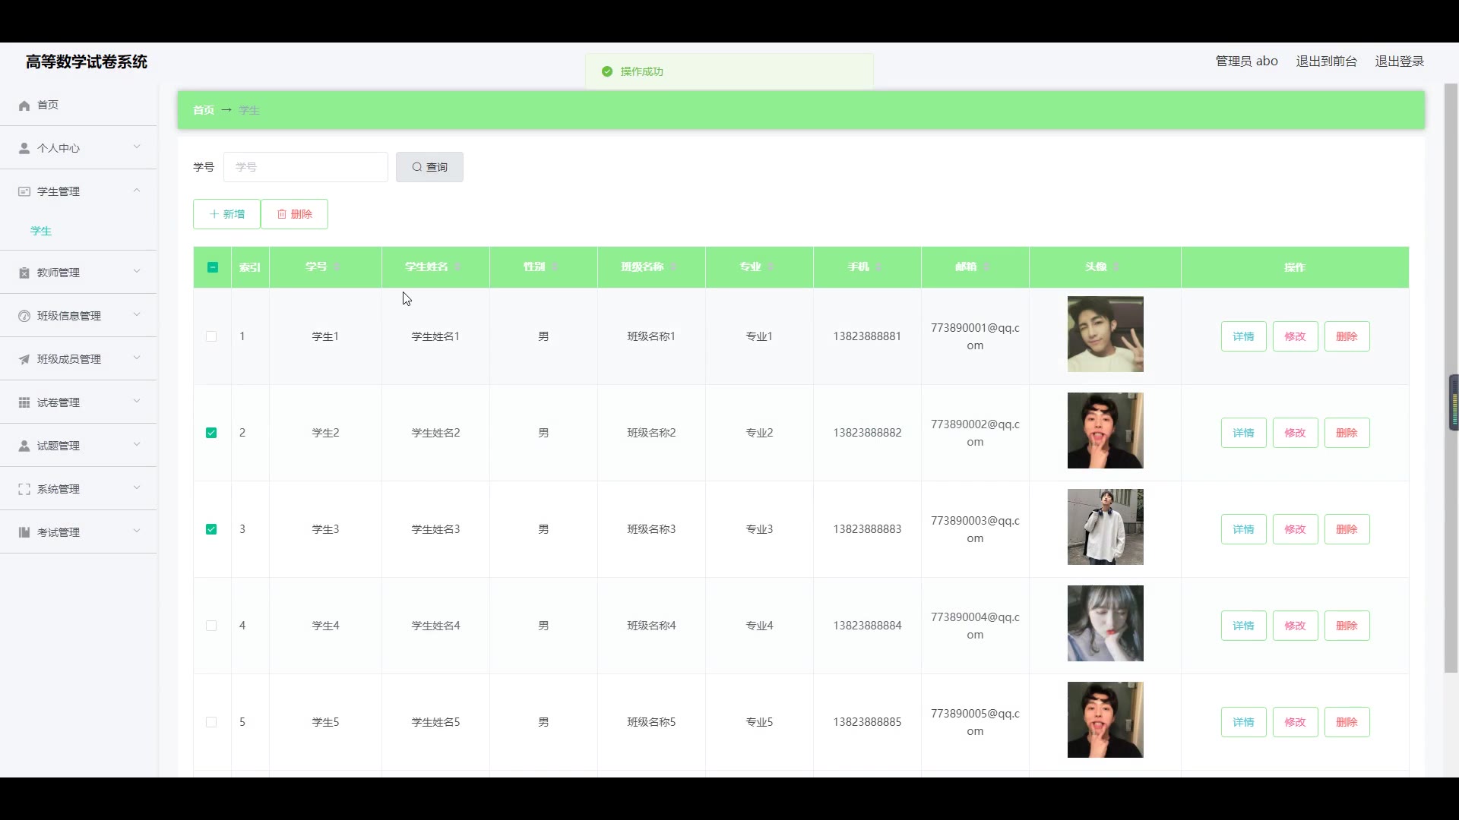Click the 教师管理 sidebar icon
This screenshot has height=820, width=1459.
coord(24,273)
